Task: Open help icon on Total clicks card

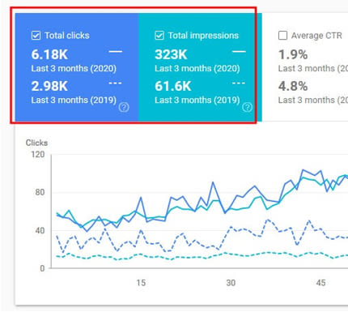Action: [124, 107]
